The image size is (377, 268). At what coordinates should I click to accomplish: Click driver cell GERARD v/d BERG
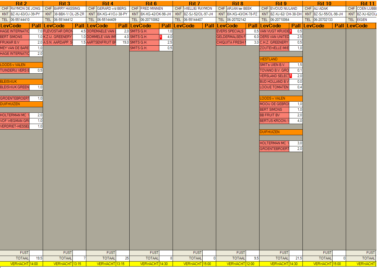(x=113, y=9)
